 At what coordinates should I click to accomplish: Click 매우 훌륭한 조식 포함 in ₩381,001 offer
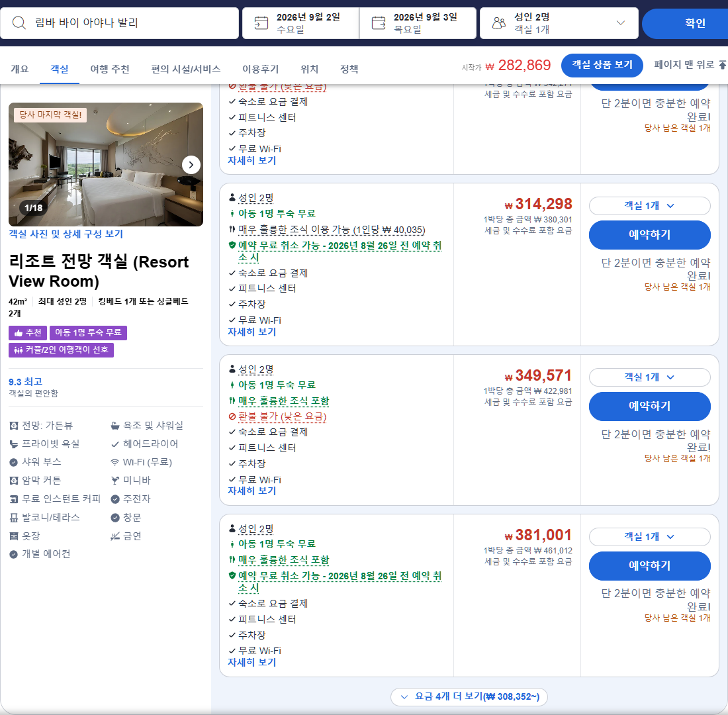[284, 560]
